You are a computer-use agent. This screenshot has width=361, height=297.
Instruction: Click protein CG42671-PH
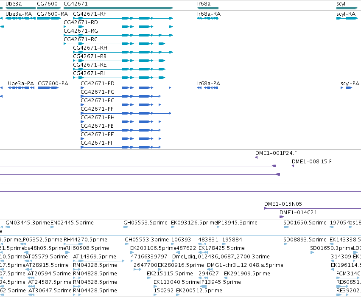[x=98, y=118]
